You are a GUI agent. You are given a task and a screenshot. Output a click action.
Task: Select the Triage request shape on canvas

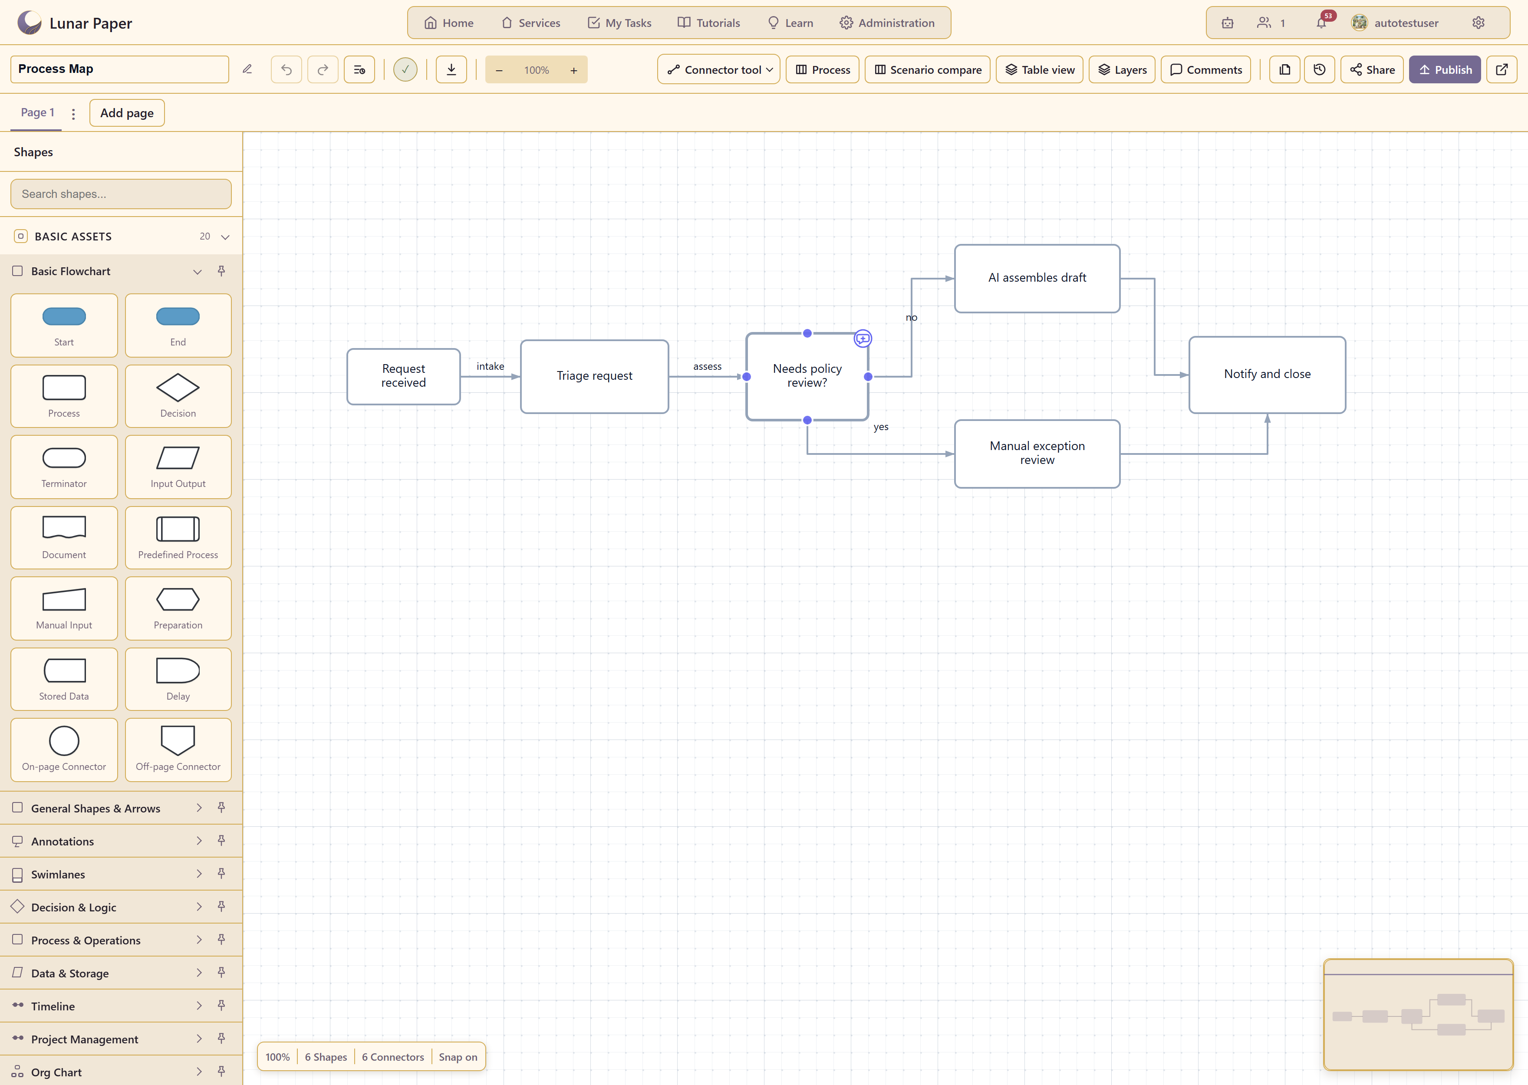coord(595,376)
